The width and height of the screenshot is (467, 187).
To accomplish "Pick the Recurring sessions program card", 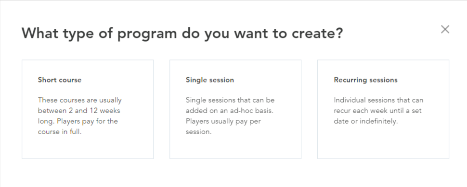I will click(383, 109).
